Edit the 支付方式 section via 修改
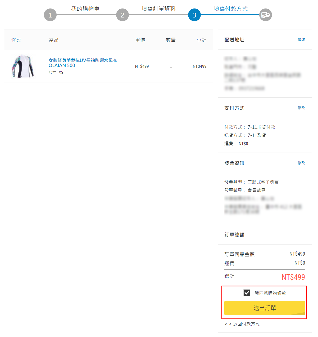This screenshot has width=318, height=337. (x=301, y=108)
